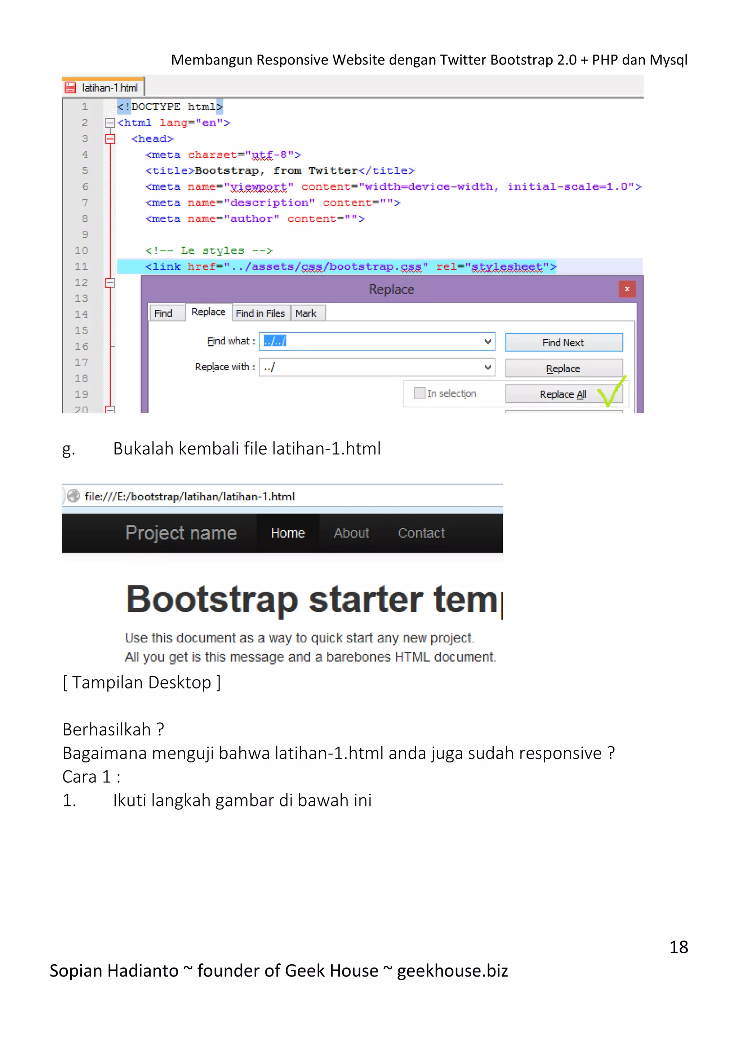Toggle the fold marker on line 12
This screenshot has height=1044, width=738.
[x=110, y=283]
